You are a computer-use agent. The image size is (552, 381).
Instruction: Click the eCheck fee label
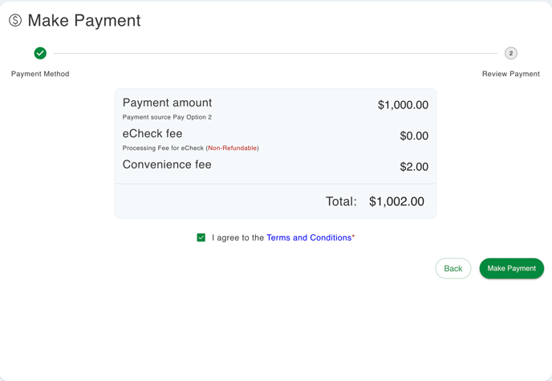coord(152,134)
